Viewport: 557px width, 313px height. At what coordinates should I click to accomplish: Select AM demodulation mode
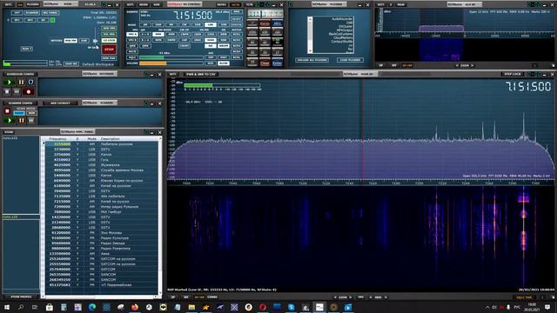[x=145, y=25]
